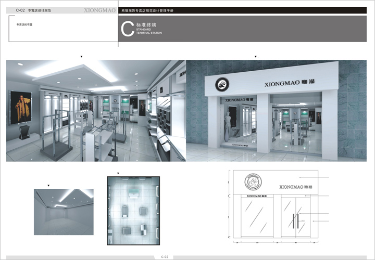Screen dimensions: 375x260
Task: Click the "STANDARD TERMINAL STATION" subtitle
Action: 149,31
